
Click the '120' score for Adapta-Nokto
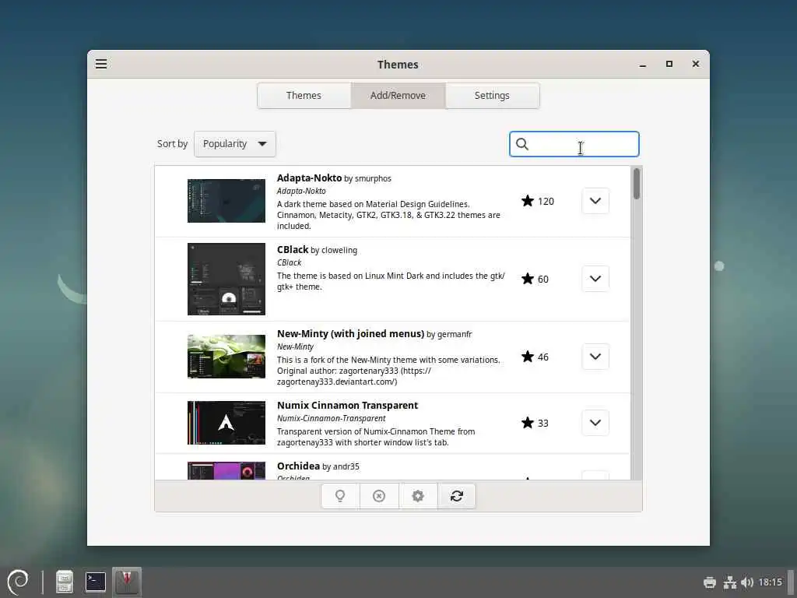pos(546,202)
